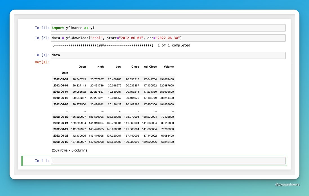Click the Out[3] output prompt label
Screen dimensions: 309x196
tap(42, 62)
